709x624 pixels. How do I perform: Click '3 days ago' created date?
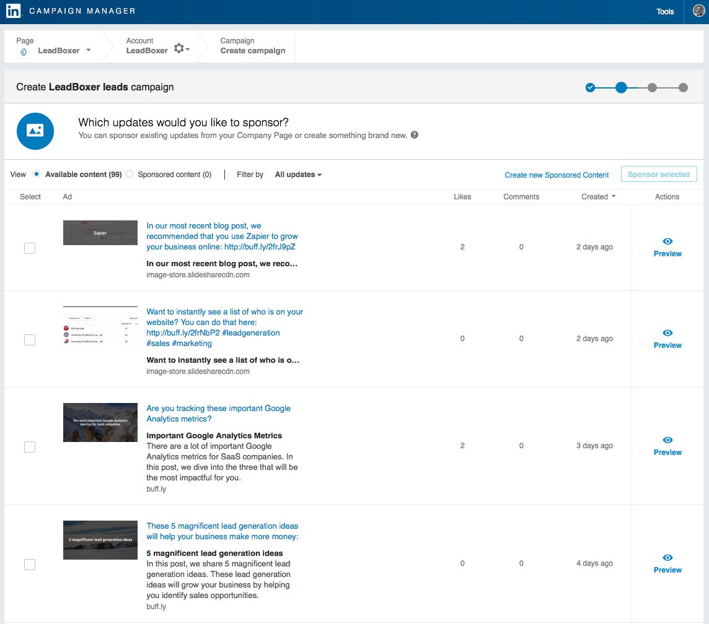coord(594,446)
